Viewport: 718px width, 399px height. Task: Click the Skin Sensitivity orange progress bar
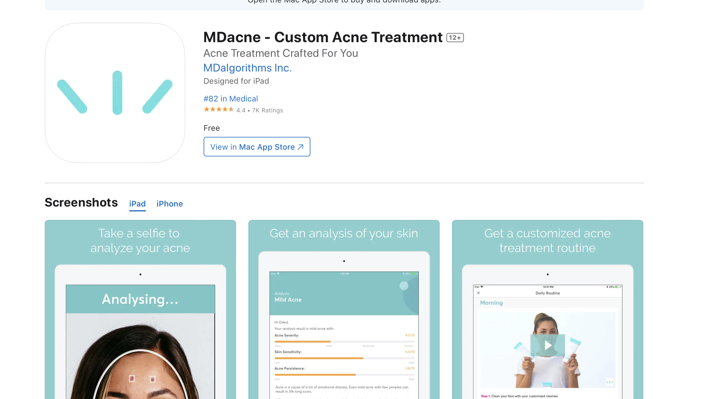(x=345, y=358)
